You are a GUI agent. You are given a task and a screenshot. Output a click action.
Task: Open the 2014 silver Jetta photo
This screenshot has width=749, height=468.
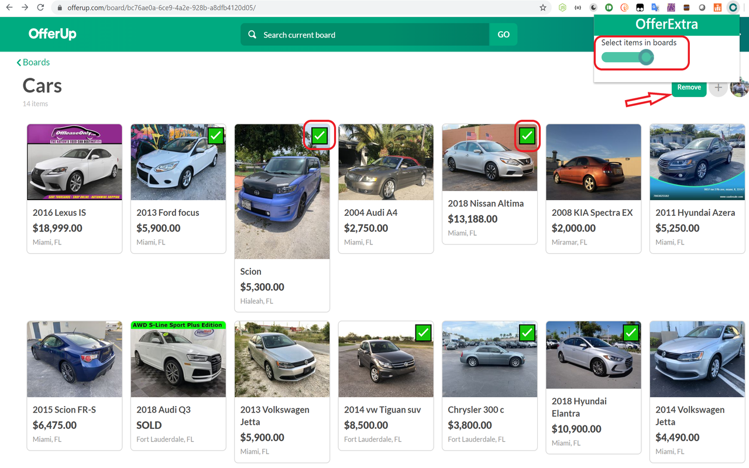698,359
